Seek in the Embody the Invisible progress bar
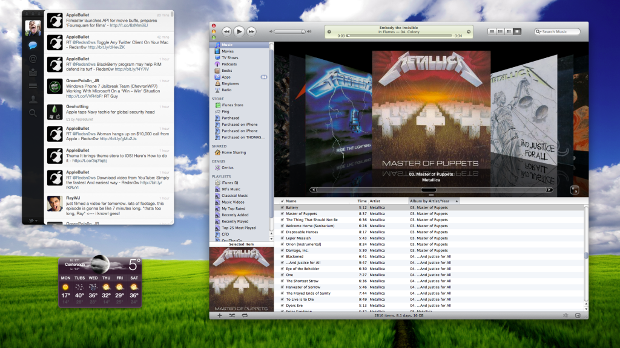 click(400, 36)
